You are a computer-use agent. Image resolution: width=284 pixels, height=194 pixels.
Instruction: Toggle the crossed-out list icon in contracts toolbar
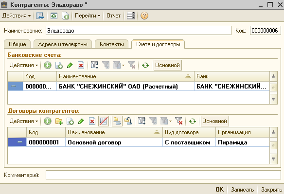104,121
